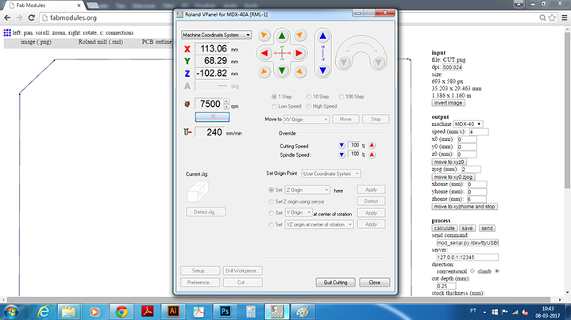This screenshot has width=571, height=320.
Task: Click move to xyz0 button
Action: (449, 162)
